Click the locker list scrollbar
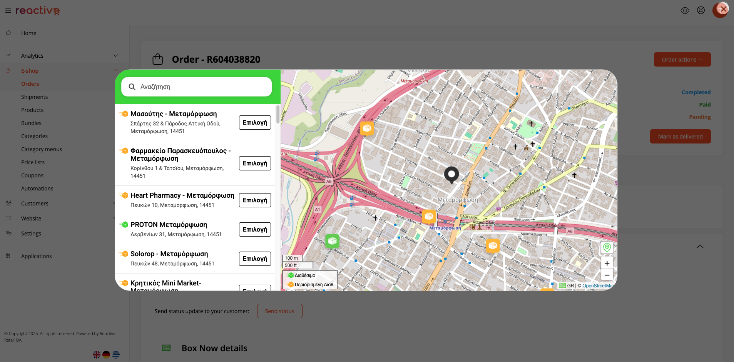 point(278,114)
